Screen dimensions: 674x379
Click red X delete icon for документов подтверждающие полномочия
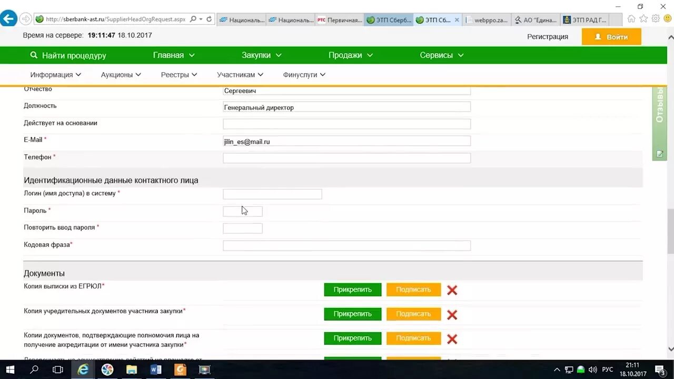point(452,339)
